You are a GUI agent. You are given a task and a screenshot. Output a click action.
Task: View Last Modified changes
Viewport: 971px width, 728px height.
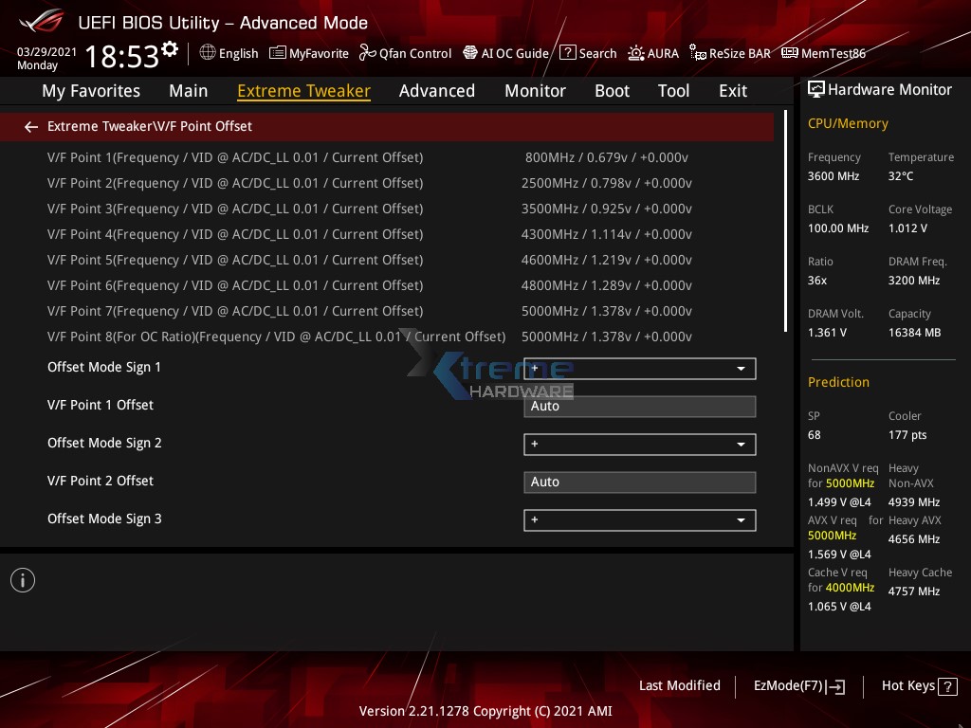tap(680, 685)
